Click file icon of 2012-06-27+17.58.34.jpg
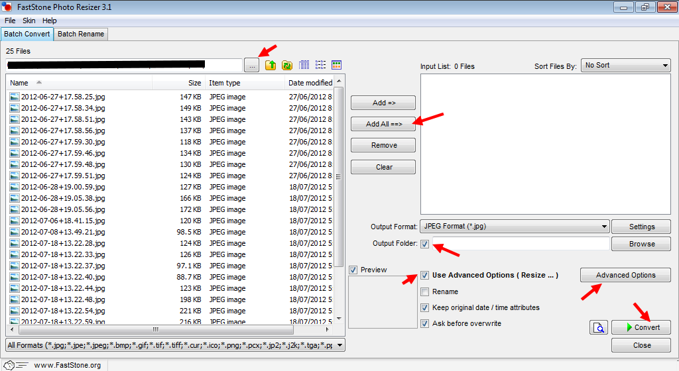 15,108
